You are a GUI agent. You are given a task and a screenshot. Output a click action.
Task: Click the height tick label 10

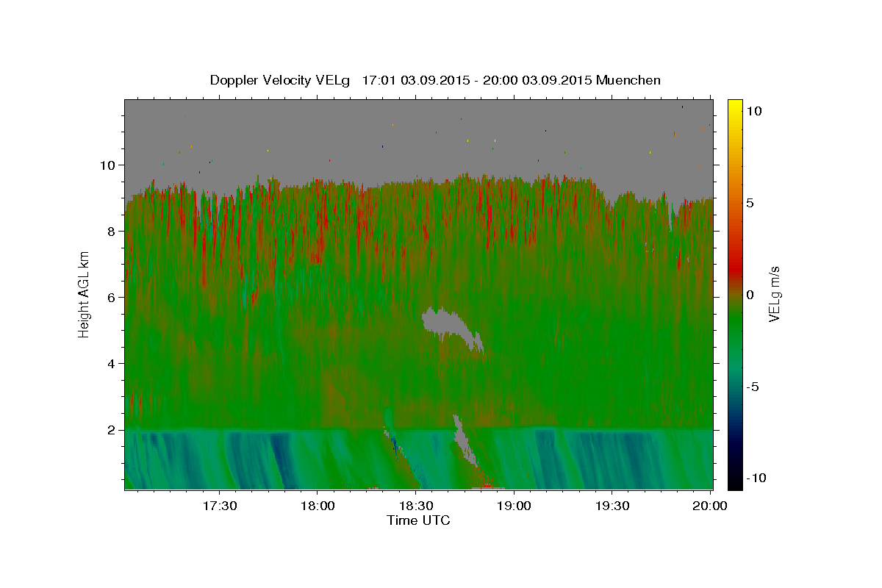tap(109, 165)
